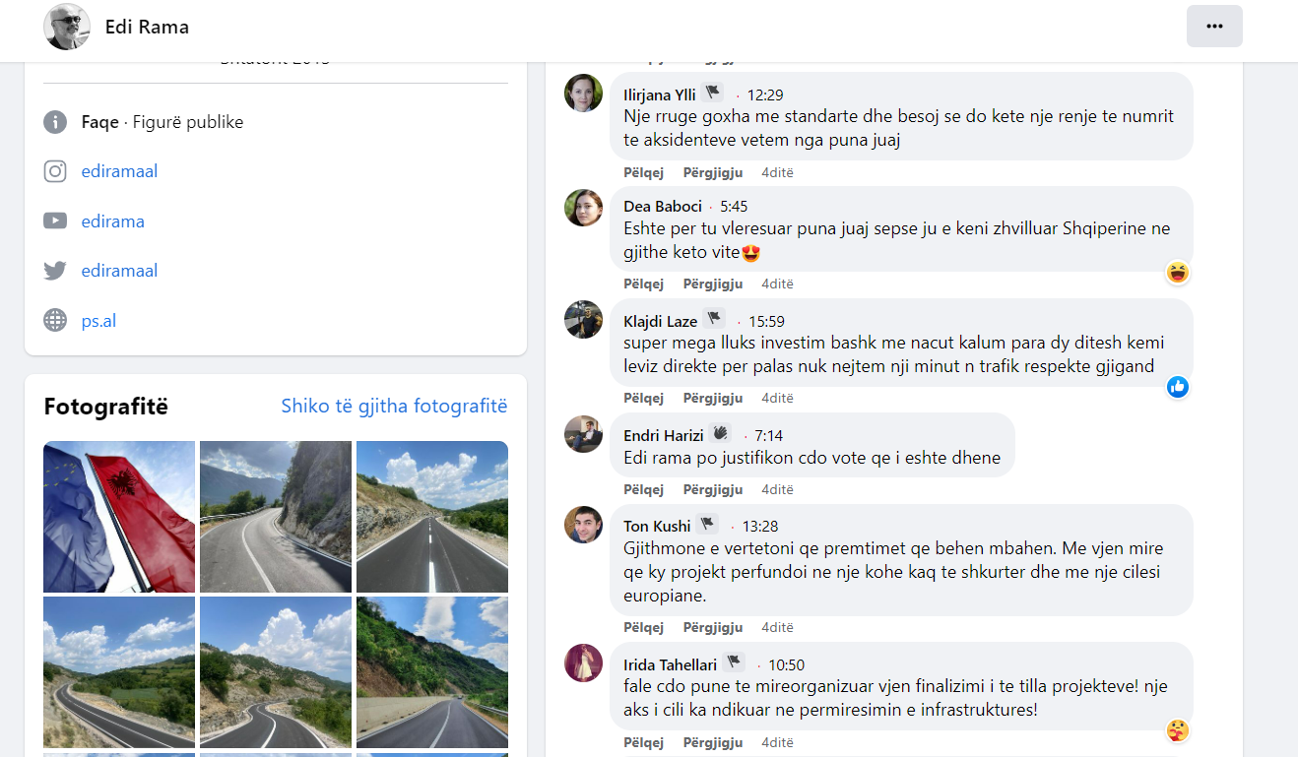Screen dimensions: 1298x757
Task: Click the Instagram icon beside ediramaal
Action: pos(55,171)
